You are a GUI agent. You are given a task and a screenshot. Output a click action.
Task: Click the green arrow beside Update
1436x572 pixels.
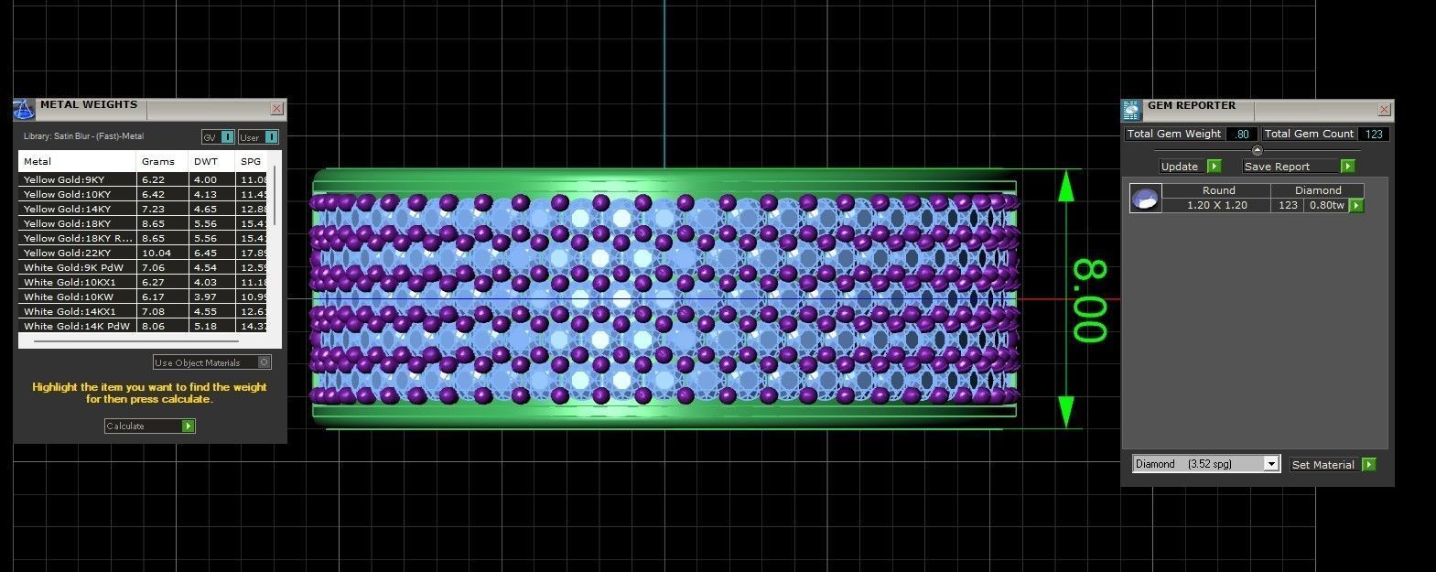click(1215, 167)
